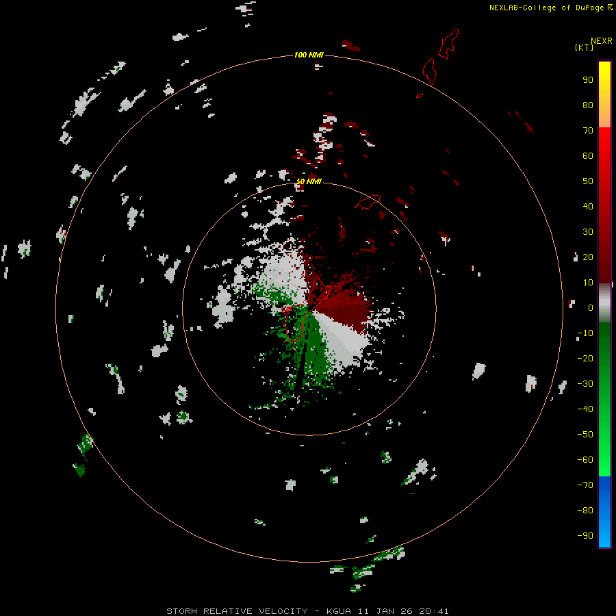Click the -20 value on velocity scale
Viewport: 616px width, 616px height.
click(x=585, y=358)
